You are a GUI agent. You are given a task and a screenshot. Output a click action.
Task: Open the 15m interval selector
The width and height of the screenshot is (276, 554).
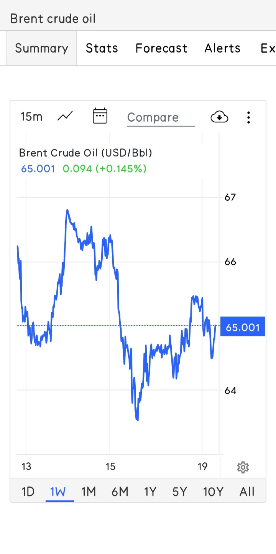[x=31, y=117]
